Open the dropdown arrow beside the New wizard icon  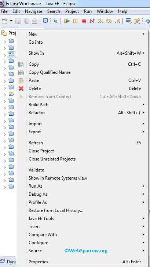(11, 21)
